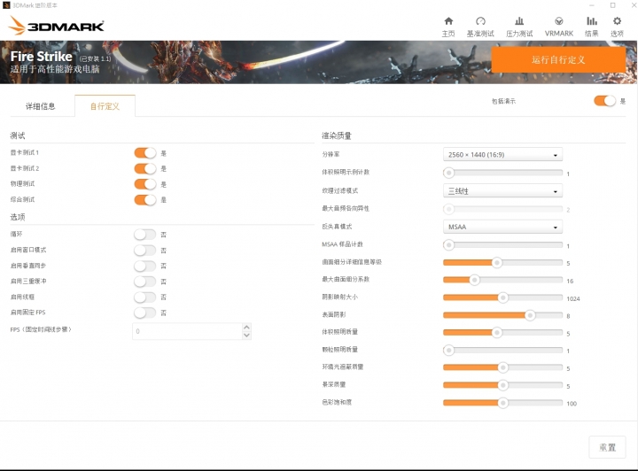Click the Fire Strike title text
The height and width of the screenshot is (471, 638).
(x=41, y=56)
